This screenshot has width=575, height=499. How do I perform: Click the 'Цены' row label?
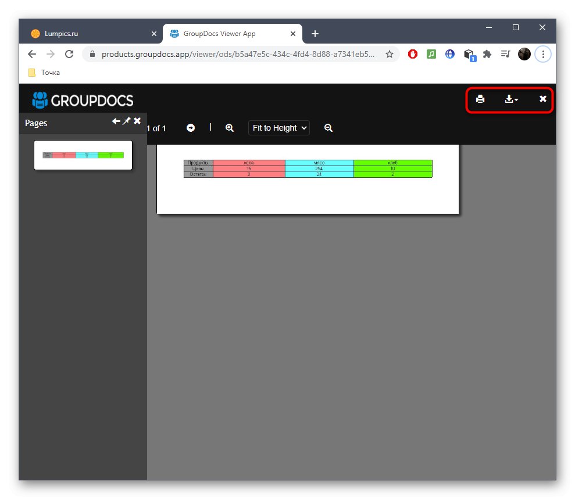pyautogui.click(x=198, y=168)
